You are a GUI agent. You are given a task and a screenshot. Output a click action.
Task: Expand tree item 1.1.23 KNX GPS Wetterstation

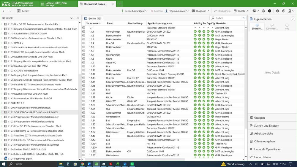(x=1, y=71)
